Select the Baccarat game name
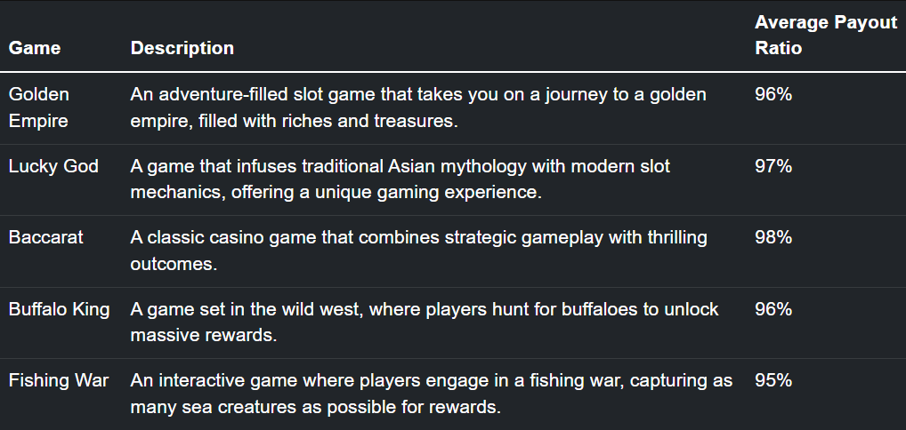906x430 pixels. (46, 237)
